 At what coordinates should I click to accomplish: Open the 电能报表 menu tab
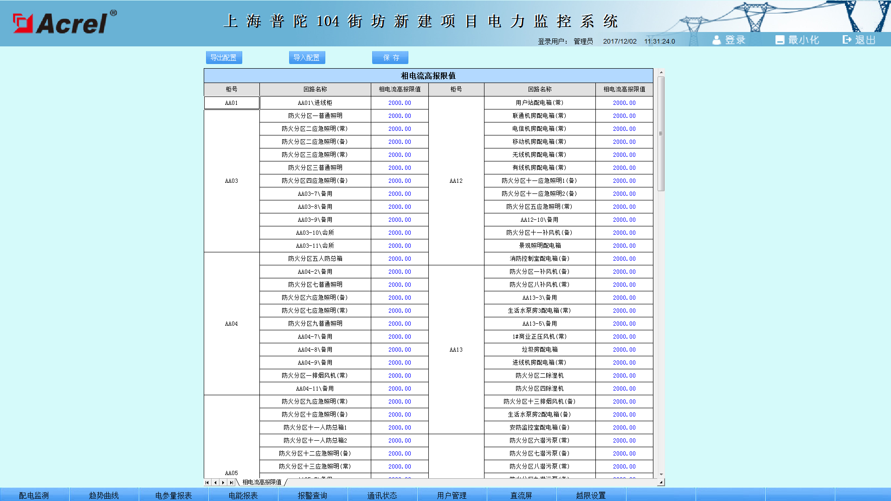click(x=243, y=495)
